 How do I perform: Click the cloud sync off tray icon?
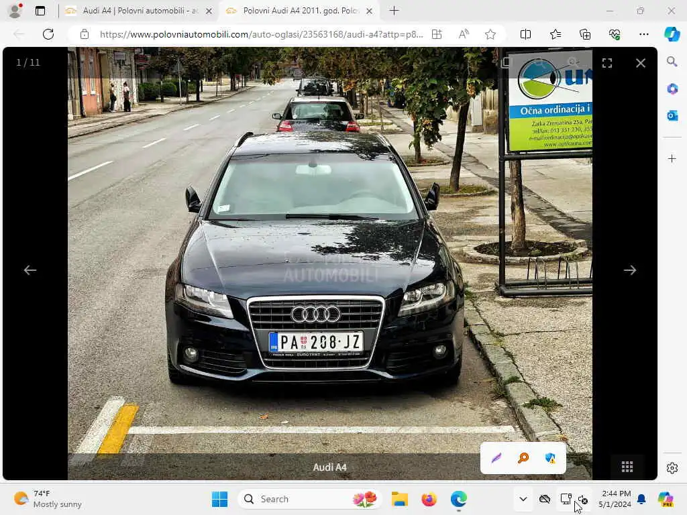[545, 499]
